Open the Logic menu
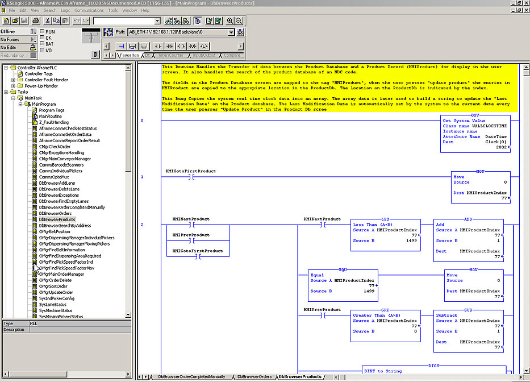Viewport: 530px width, 382px height. click(x=65, y=10)
